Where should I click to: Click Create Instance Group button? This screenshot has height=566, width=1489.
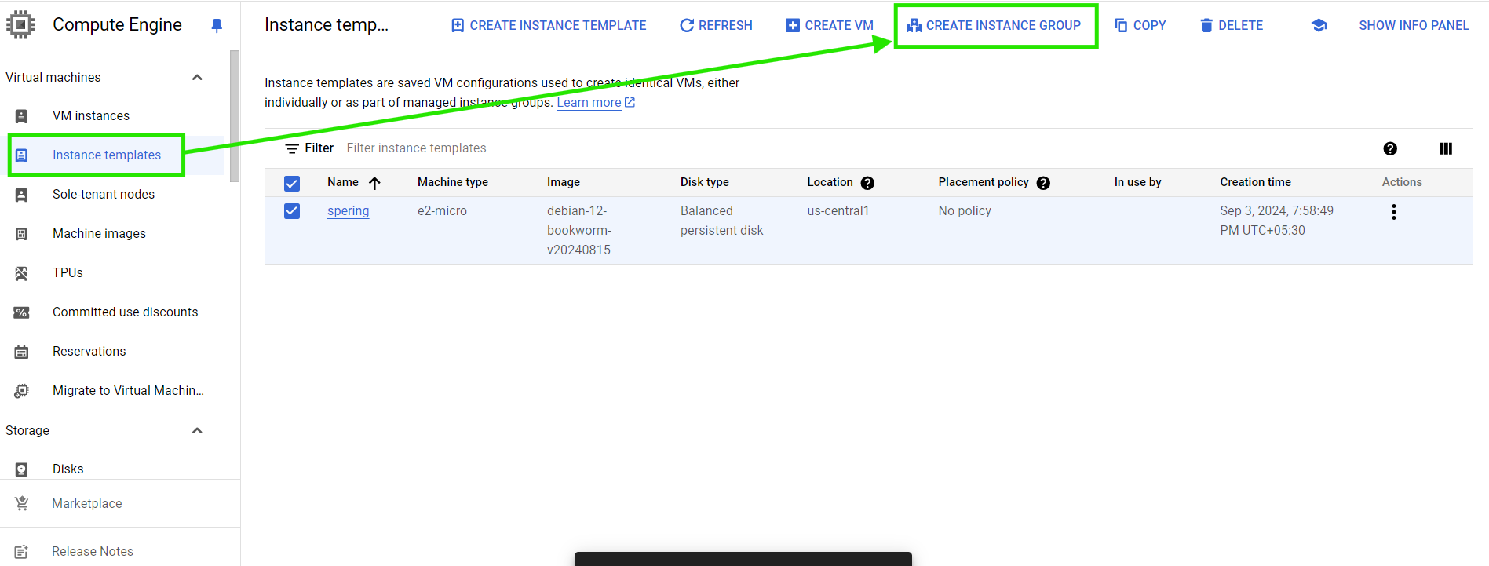[x=994, y=25]
